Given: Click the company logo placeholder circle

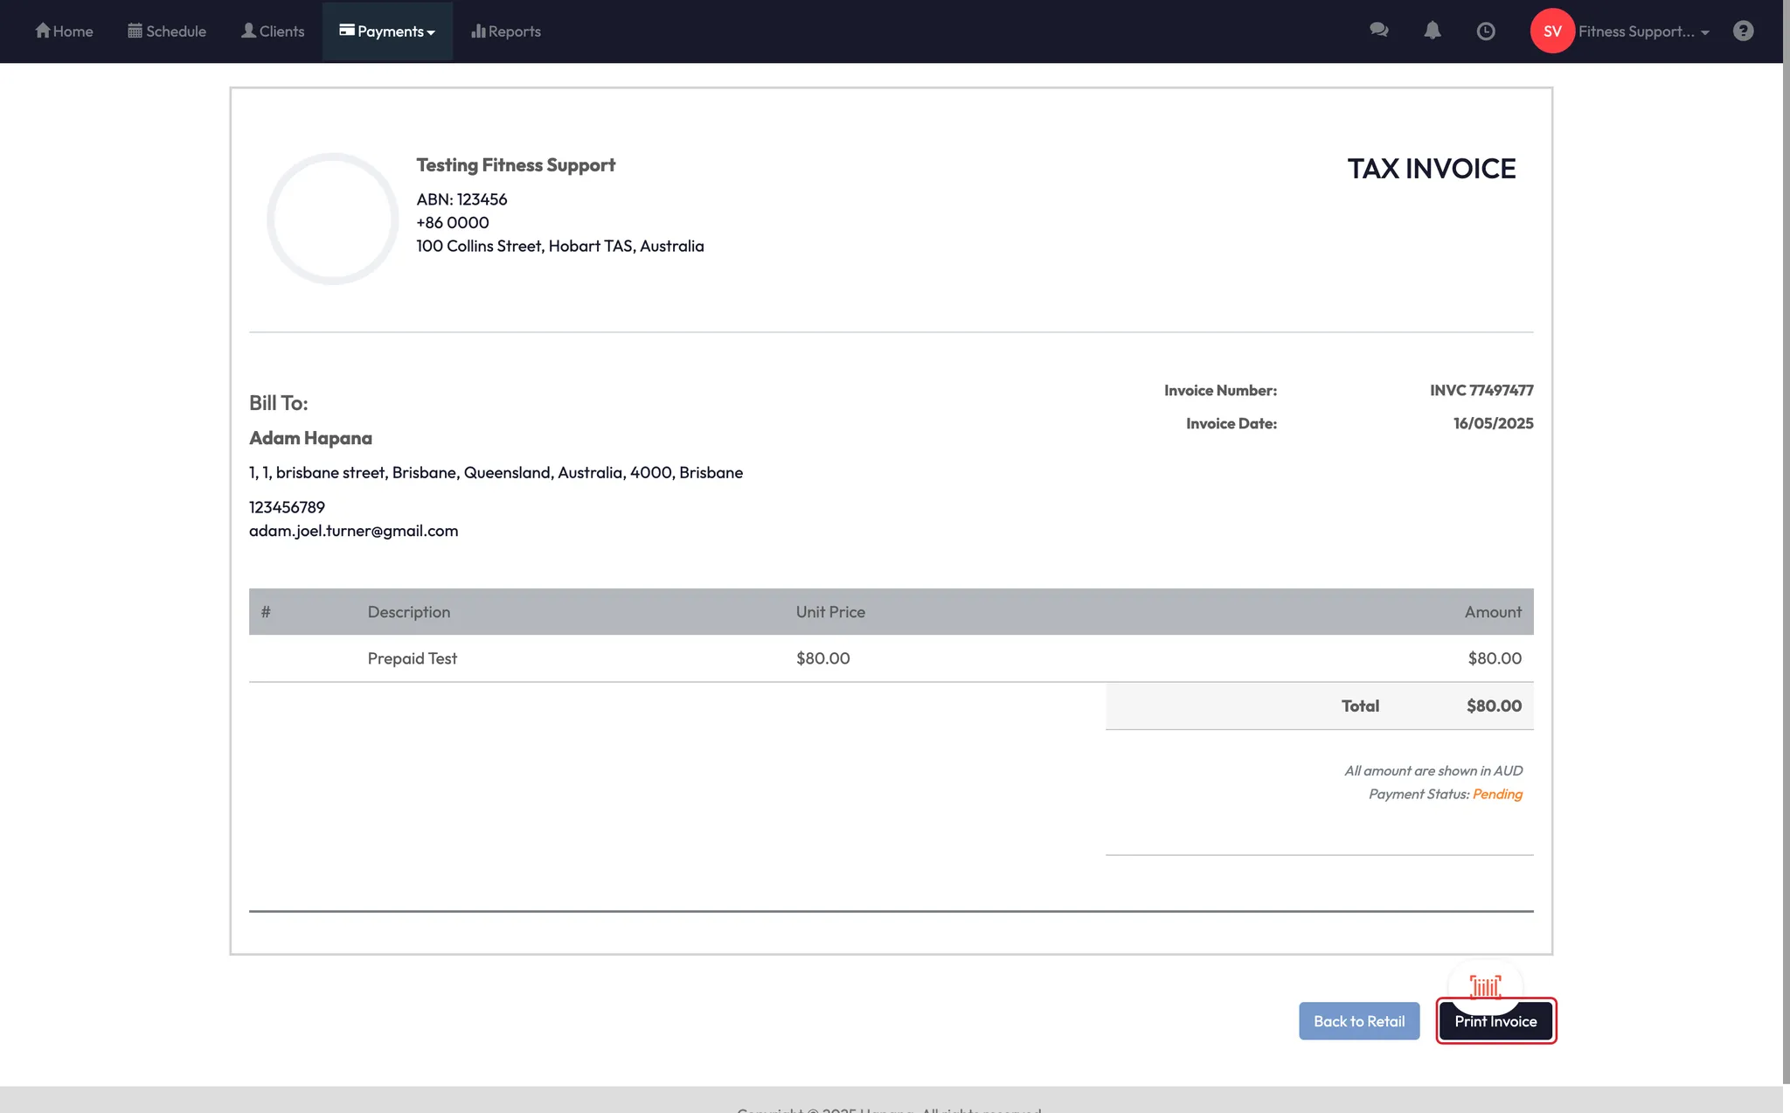Looking at the screenshot, I should coord(332,219).
